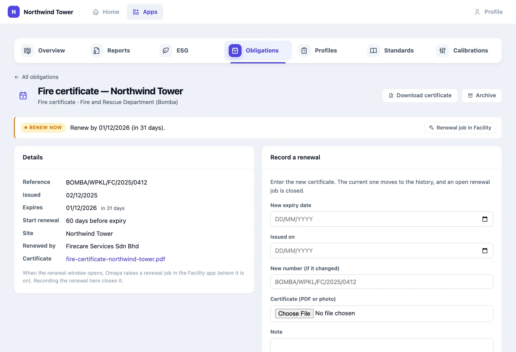Click the Profiles clipboard icon

tap(304, 51)
